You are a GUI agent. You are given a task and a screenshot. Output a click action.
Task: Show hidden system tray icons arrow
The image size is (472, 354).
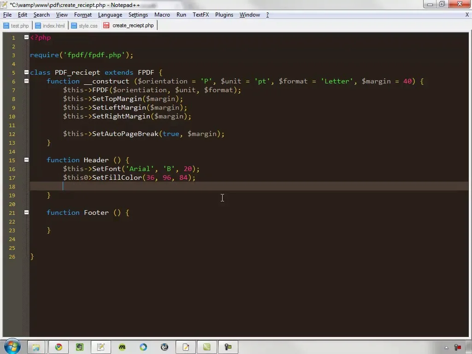[x=446, y=348]
